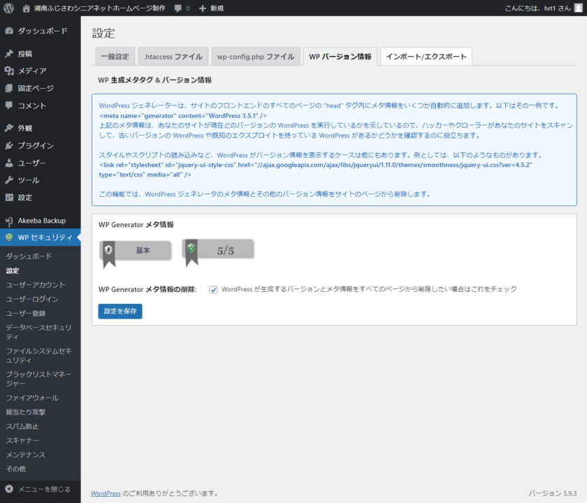
Task: Open ユーザーログイン submenu item
Action: (x=32, y=299)
